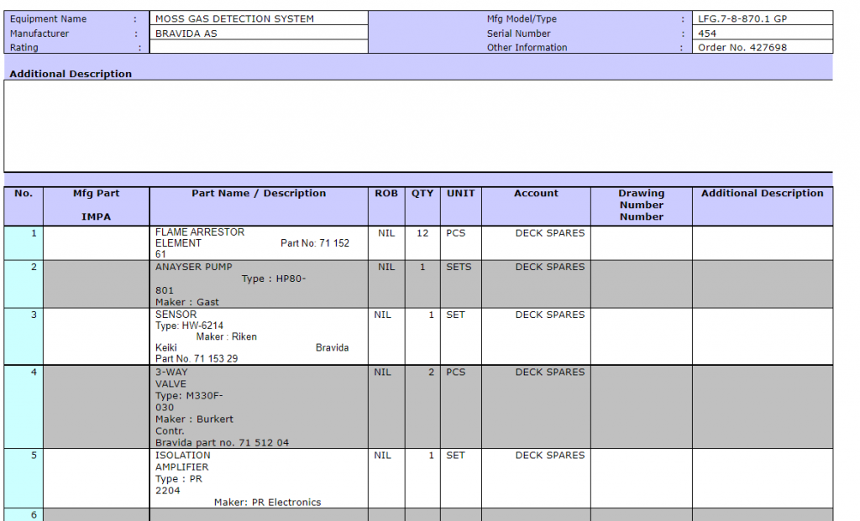Select the ANAYSER PUMP row description
Viewport: 860px width, 521px height.
tap(259, 284)
